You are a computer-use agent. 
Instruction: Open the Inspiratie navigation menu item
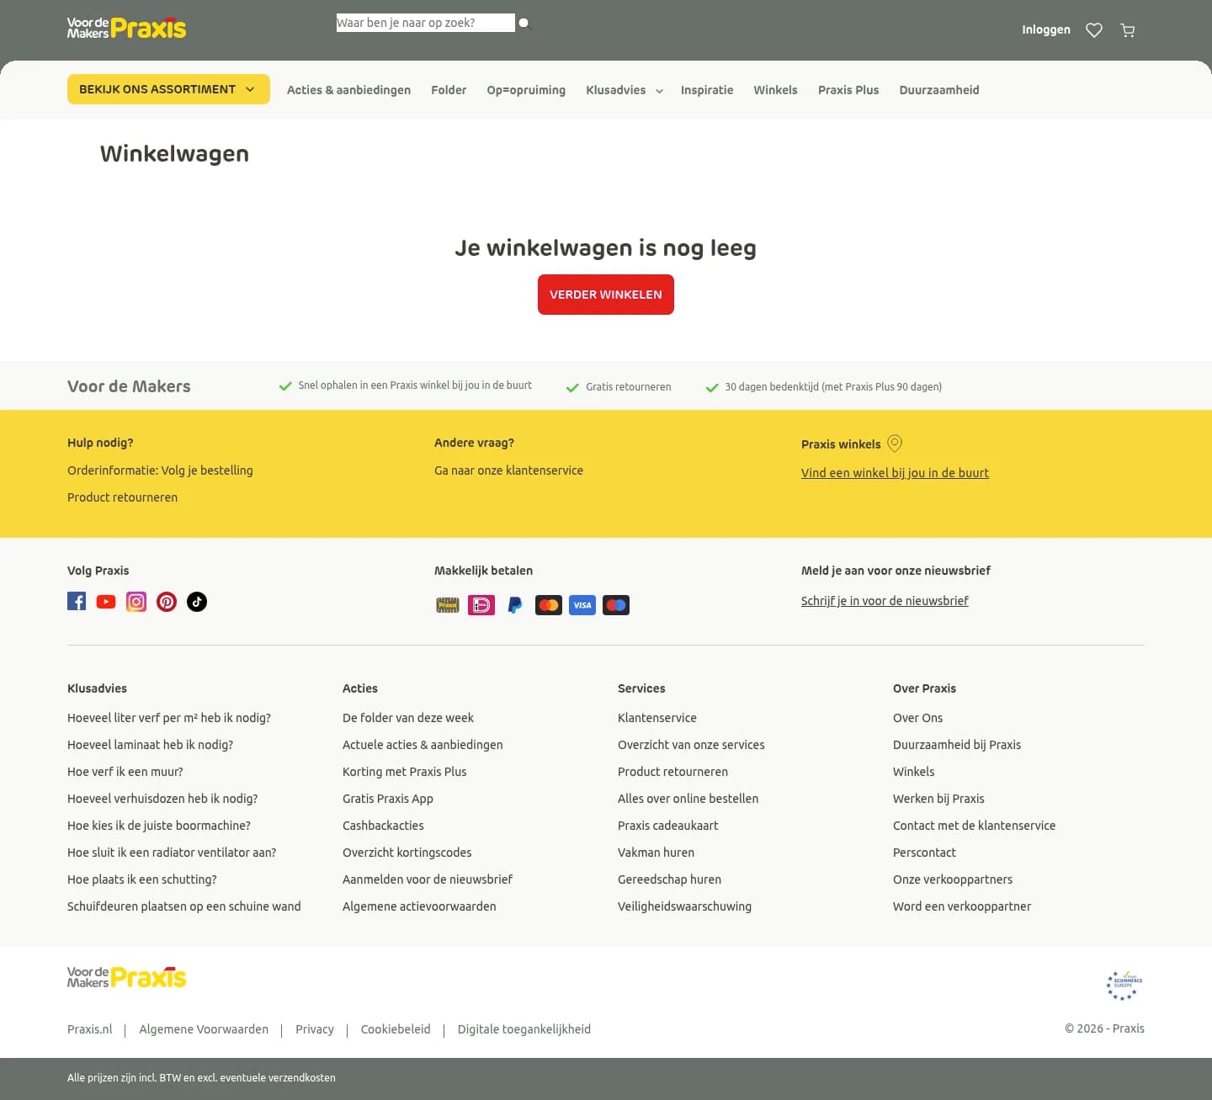707,90
